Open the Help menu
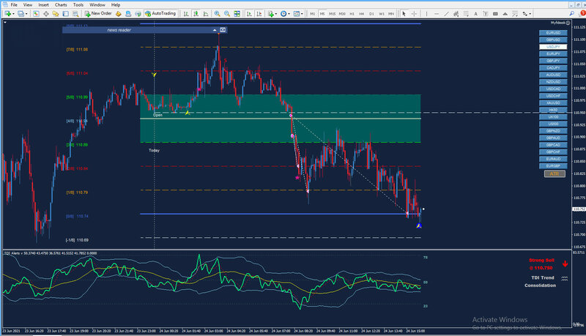586x336 pixels. point(116,5)
